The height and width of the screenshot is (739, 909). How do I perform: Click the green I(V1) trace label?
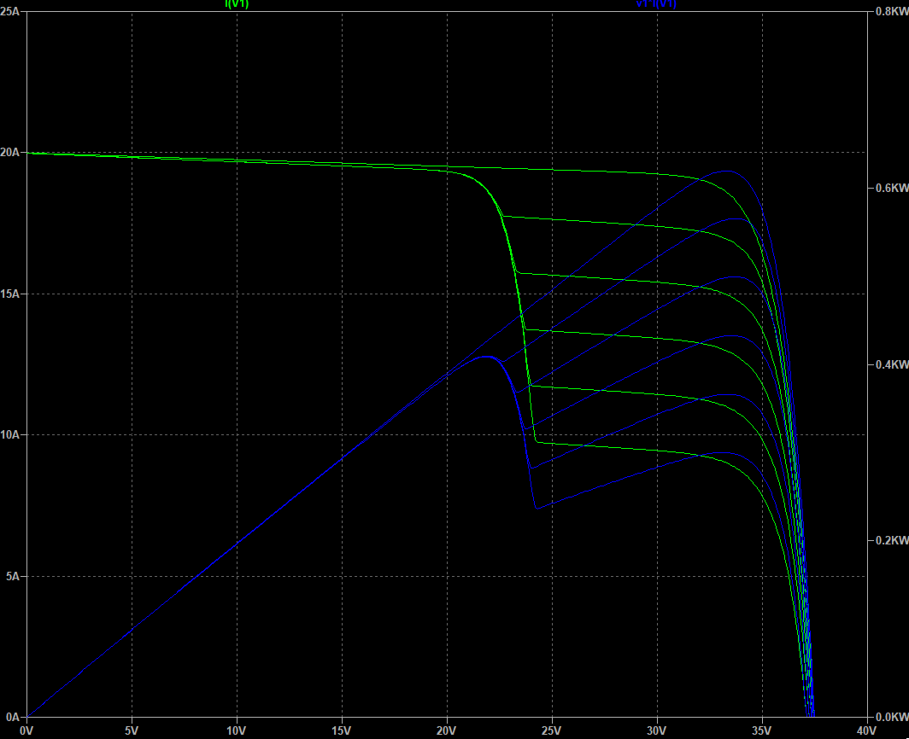237,3
